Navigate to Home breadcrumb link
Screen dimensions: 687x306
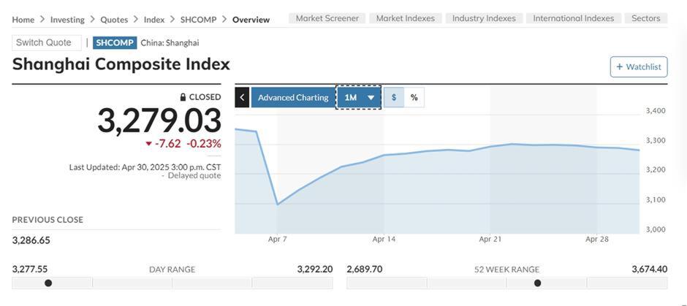click(x=23, y=20)
